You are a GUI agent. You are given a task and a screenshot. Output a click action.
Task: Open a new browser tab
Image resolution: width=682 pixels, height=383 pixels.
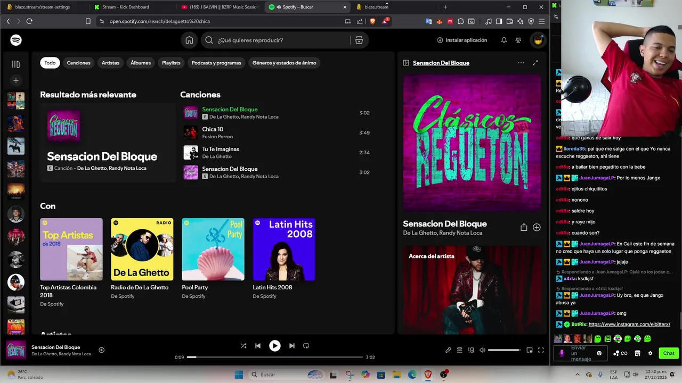tap(445, 7)
